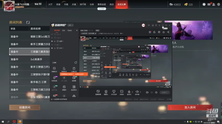Open the layout store icon beside the bell
Viewport: 222px width, 124px height.
[x=159, y=32]
